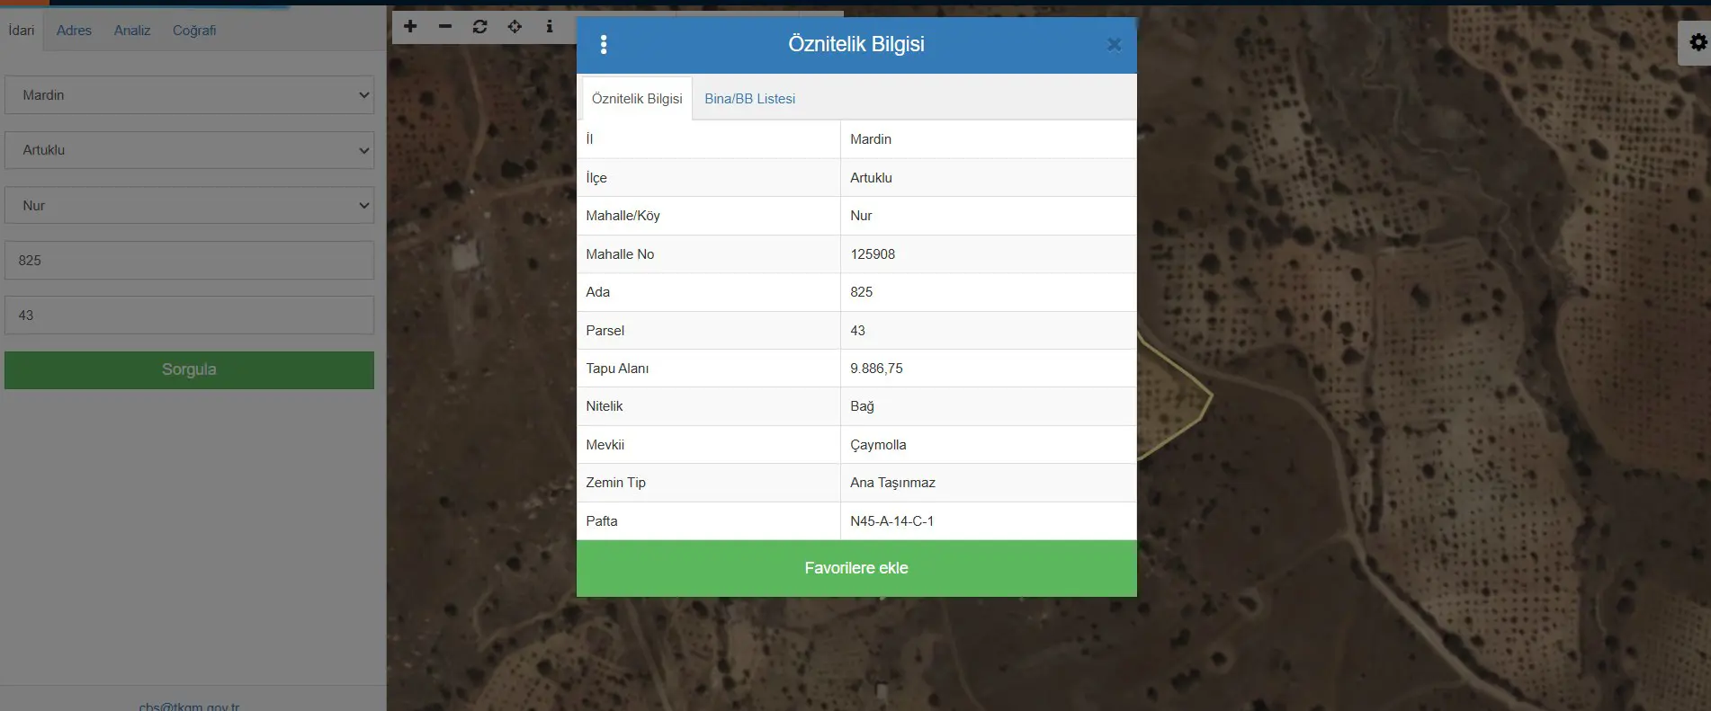Image resolution: width=1711 pixels, height=711 pixels.
Task: Click the Pafta value N45-A-14-C-1
Action: click(891, 521)
